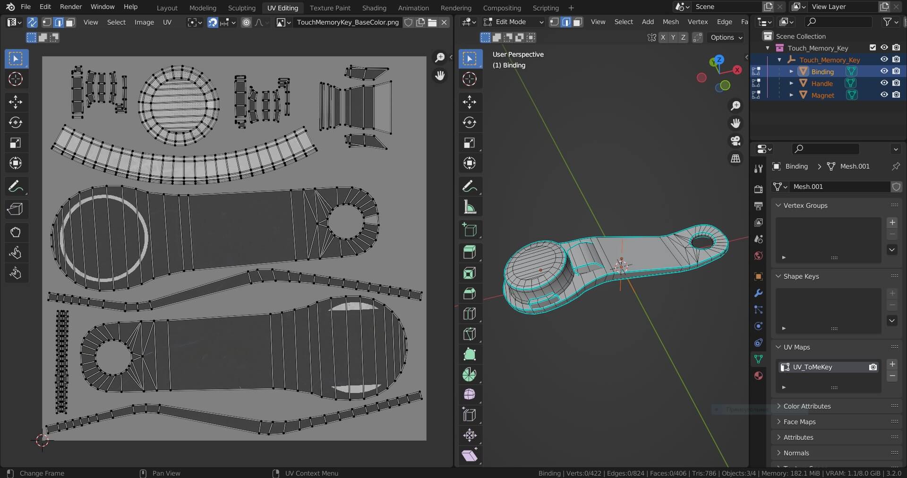Toggle camera view in 3D viewport
This screenshot has width=907, height=478.
pyautogui.click(x=736, y=141)
